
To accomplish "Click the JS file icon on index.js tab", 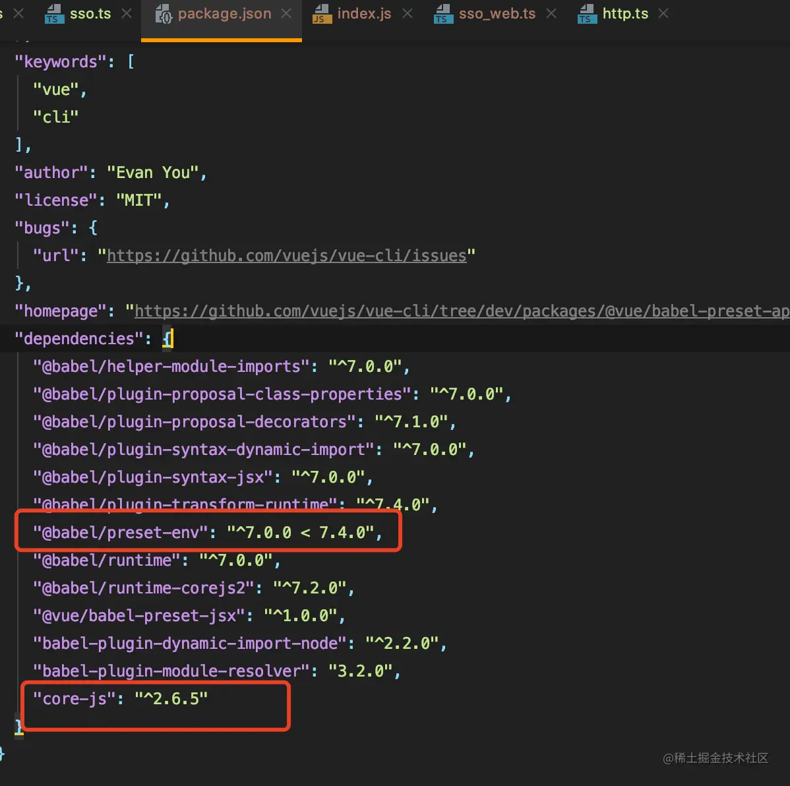I will click(321, 14).
